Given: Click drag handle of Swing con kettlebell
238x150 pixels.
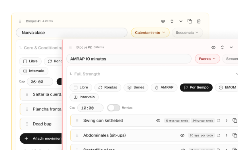Looking at the screenshot, I should point(77,120).
